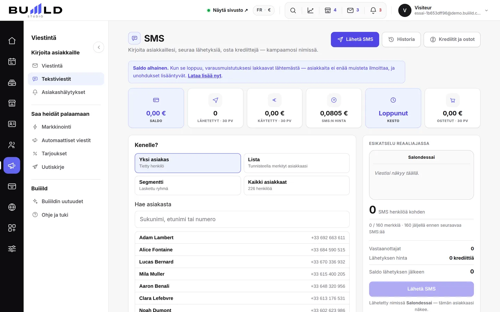Open Krediitit ja ostot button
This screenshot has height=312, width=500.
pos(452,40)
